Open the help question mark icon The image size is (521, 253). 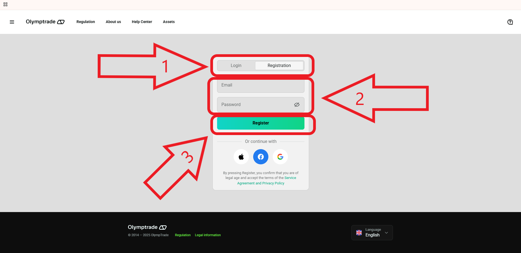click(x=510, y=22)
